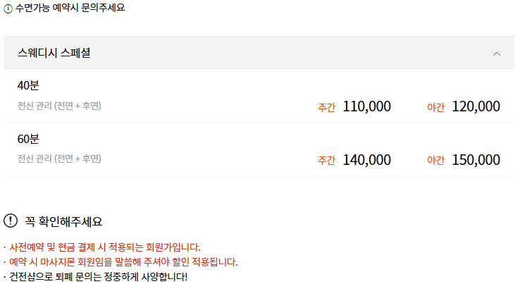Select the 60분 course title
Screen dimensions: 520x284
tap(28, 139)
